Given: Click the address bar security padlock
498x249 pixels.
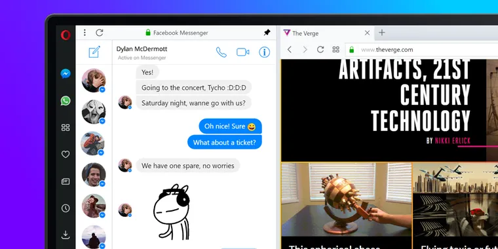Looking at the screenshot, I should pos(352,50).
